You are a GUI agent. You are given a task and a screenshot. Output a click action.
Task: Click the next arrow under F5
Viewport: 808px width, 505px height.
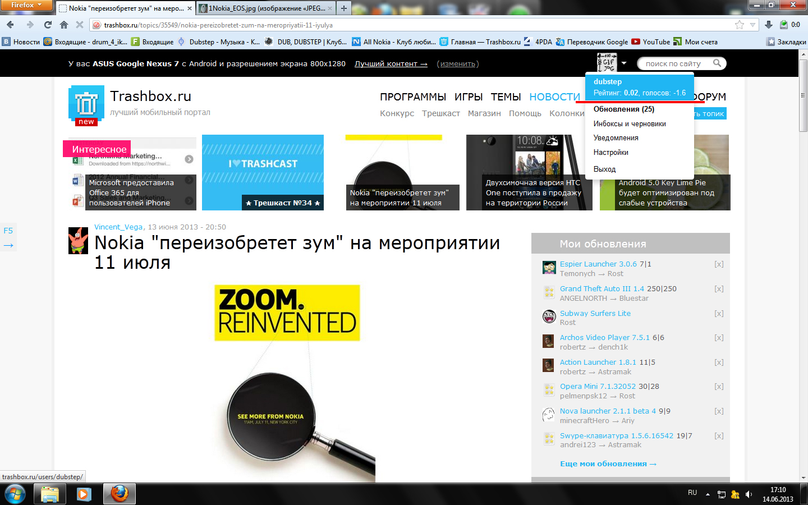click(x=8, y=245)
